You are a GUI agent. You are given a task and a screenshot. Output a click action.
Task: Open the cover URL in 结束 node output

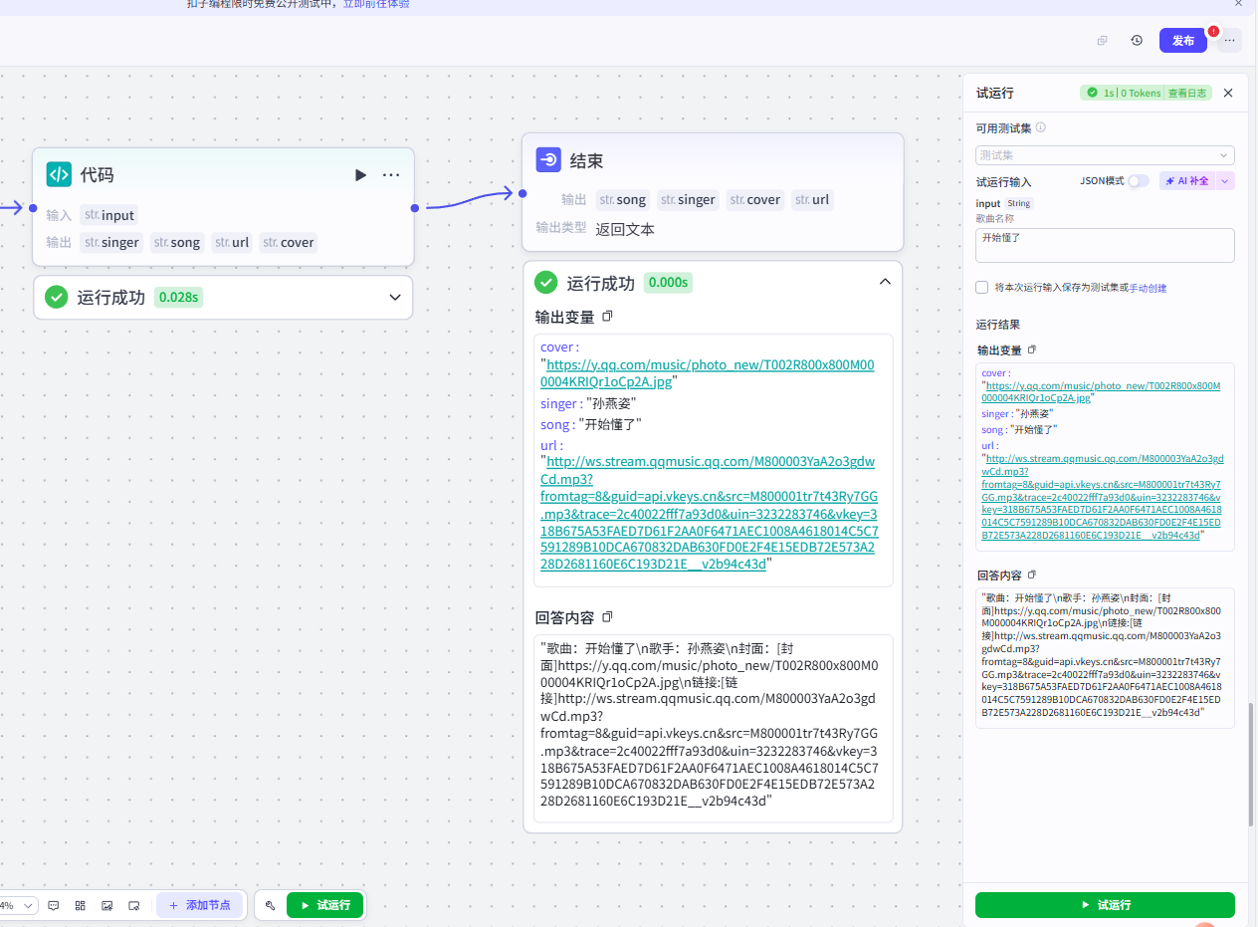[x=708, y=372]
